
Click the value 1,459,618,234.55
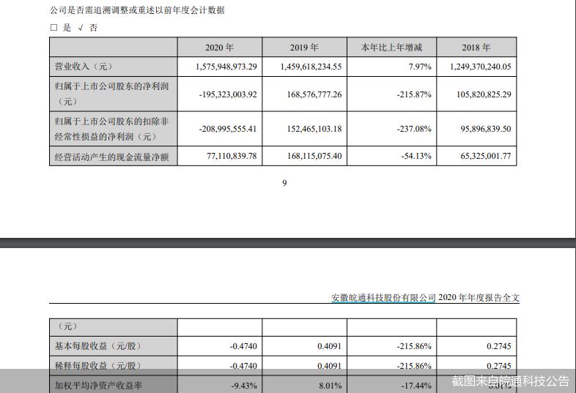311,67
